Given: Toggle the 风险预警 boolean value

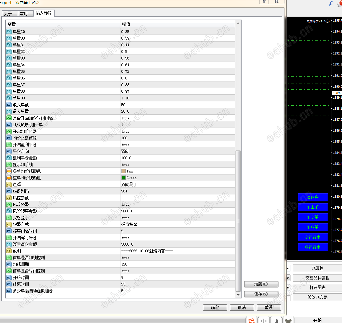Looking at the screenshot, I should 125,204.
